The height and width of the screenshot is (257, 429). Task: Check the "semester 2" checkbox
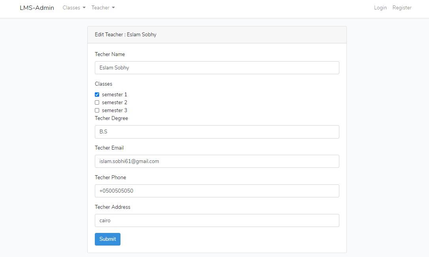click(x=97, y=102)
